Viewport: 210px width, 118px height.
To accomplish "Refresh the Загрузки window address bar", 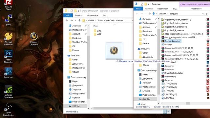I will click(x=206, y=14).
